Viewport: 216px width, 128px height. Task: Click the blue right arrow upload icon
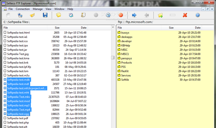134,15
